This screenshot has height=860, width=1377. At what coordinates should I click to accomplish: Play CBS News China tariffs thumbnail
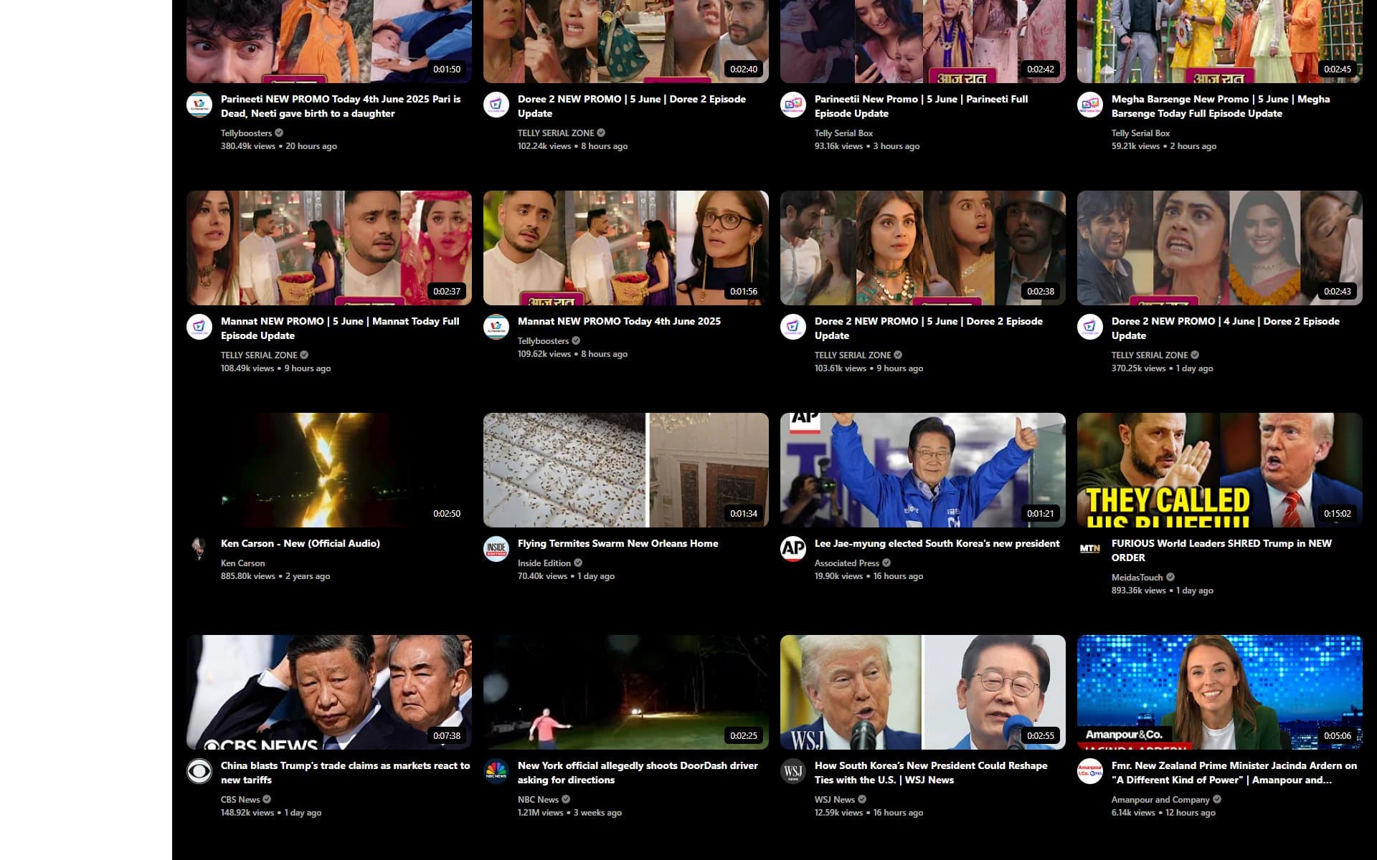pos(329,692)
